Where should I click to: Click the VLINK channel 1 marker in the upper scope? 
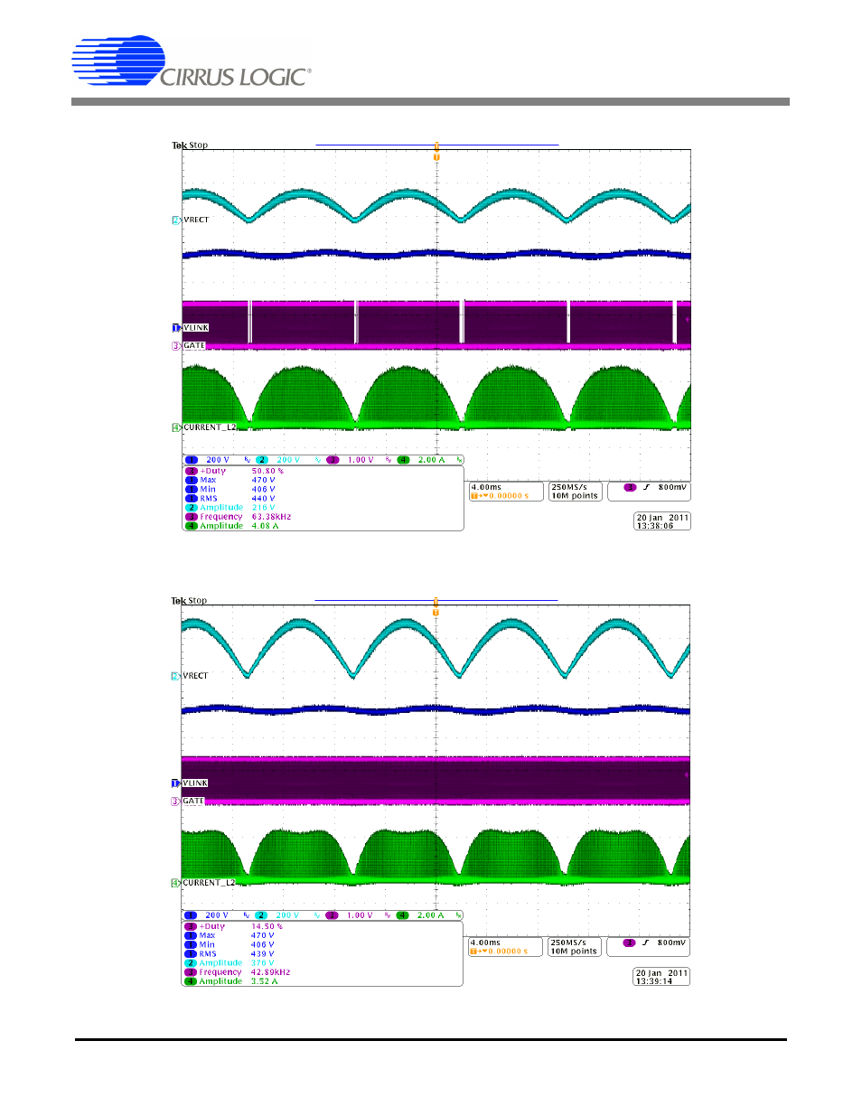(x=176, y=328)
